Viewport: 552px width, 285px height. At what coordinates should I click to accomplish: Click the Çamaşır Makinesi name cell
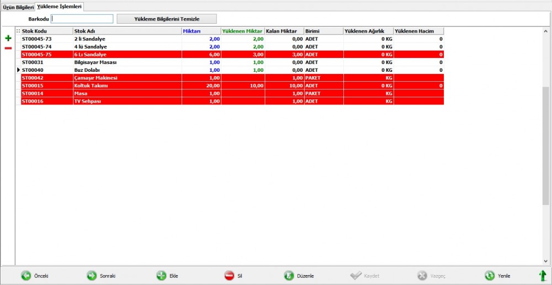coord(128,77)
